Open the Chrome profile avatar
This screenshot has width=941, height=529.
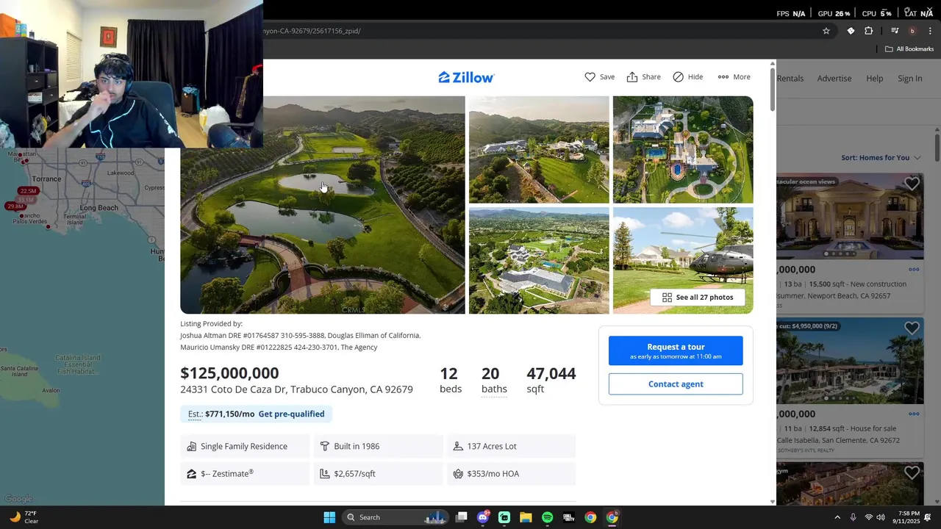pyautogui.click(x=912, y=31)
